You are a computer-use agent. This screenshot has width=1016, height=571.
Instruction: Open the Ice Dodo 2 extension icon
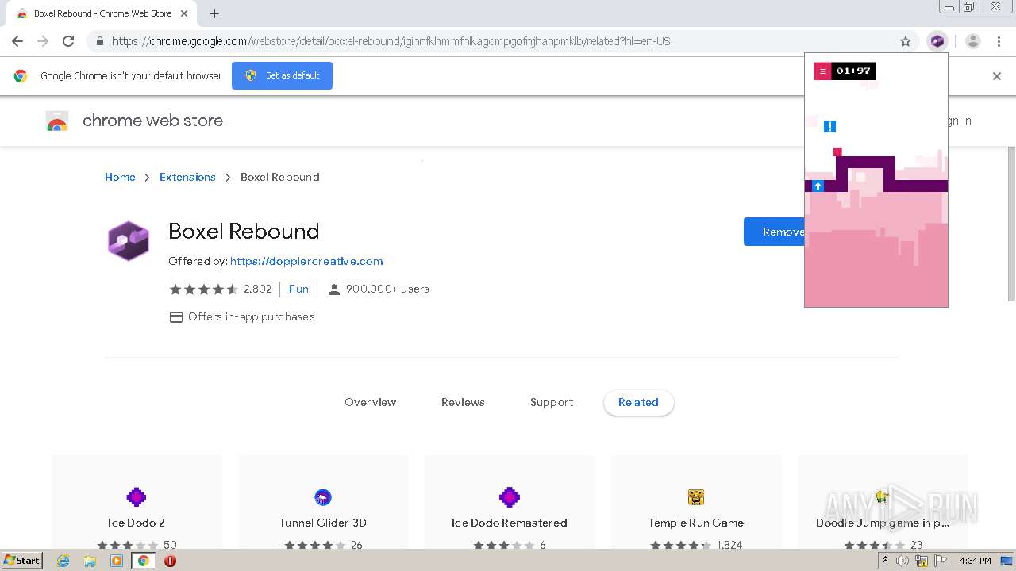pos(137,497)
